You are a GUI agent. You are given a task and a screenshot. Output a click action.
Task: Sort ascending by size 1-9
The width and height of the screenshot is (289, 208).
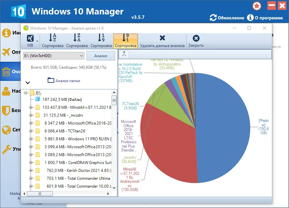point(101,41)
